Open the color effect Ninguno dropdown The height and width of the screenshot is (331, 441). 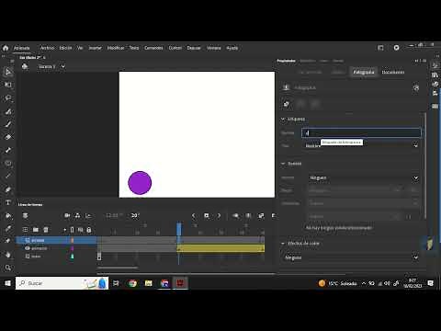[x=351, y=257]
